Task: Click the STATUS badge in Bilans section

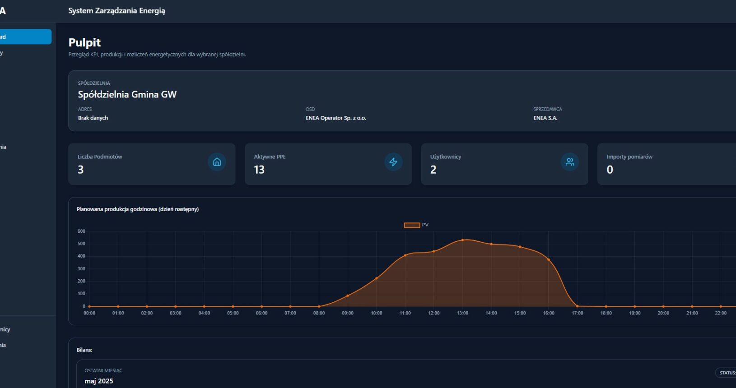Action: coord(726,373)
